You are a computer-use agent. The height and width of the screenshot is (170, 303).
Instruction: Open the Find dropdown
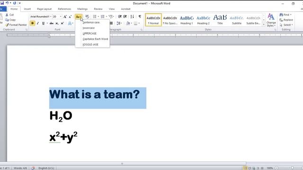click(291, 15)
